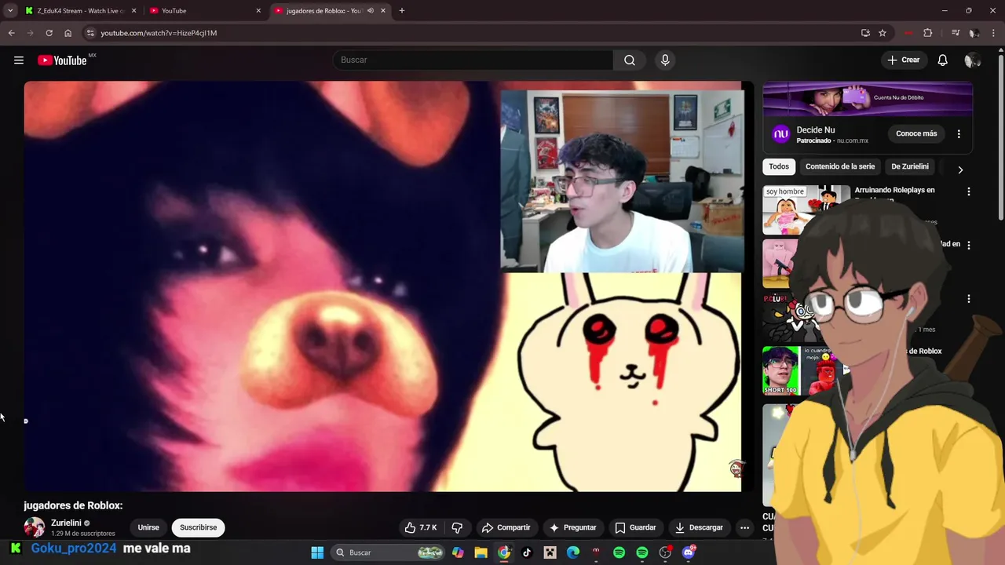1005x565 pixels.
Task: Open Arruinando Roleplays video thumbnail
Action: point(806,210)
